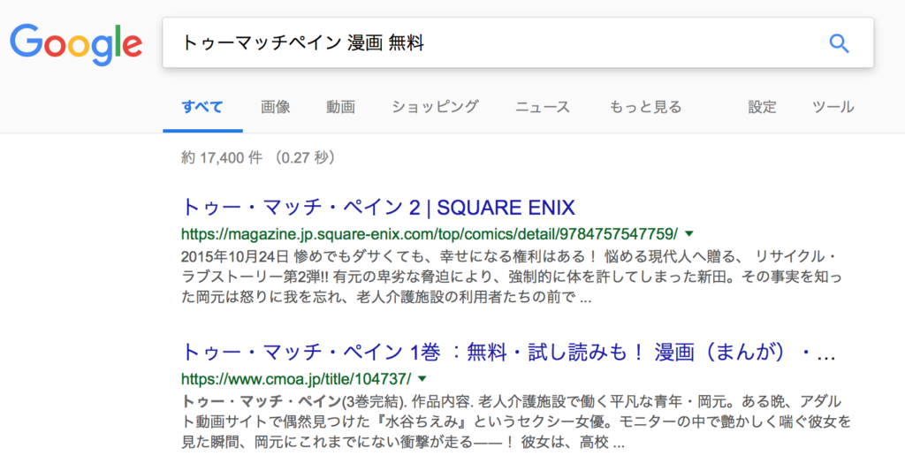Switch to the 動画 tab
Screen dimensions: 905x471
coord(340,107)
